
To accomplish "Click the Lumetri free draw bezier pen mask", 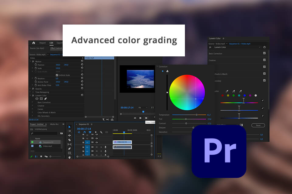I will coord(45,99).
